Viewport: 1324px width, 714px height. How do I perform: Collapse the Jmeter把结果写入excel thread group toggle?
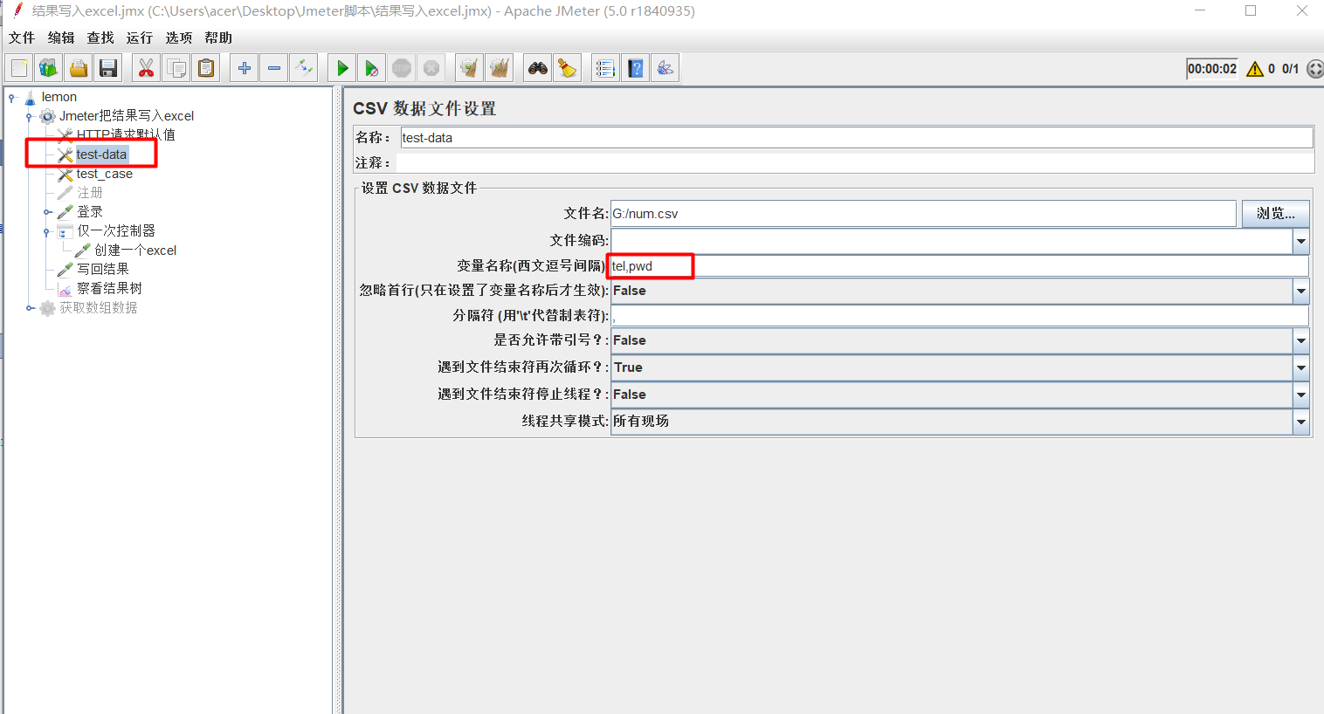(x=29, y=116)
